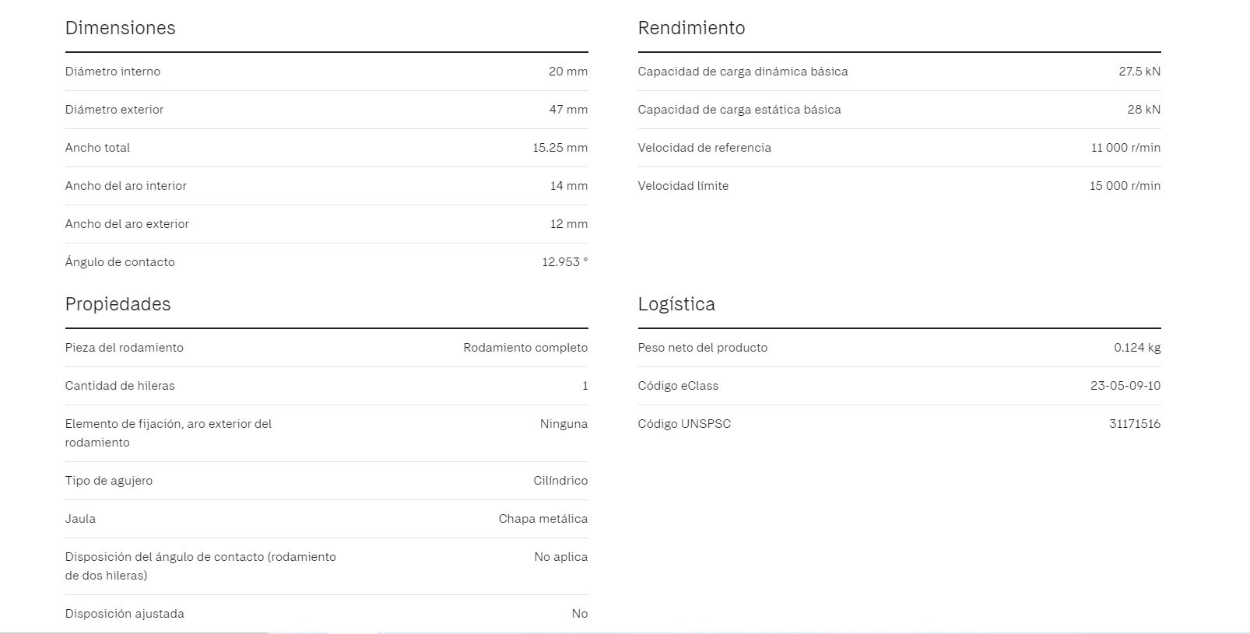The width and height of the screenshot is (1250, 634).
Task: Select the Ancho total value 15.25 mm
Action: tap(560, 148)
